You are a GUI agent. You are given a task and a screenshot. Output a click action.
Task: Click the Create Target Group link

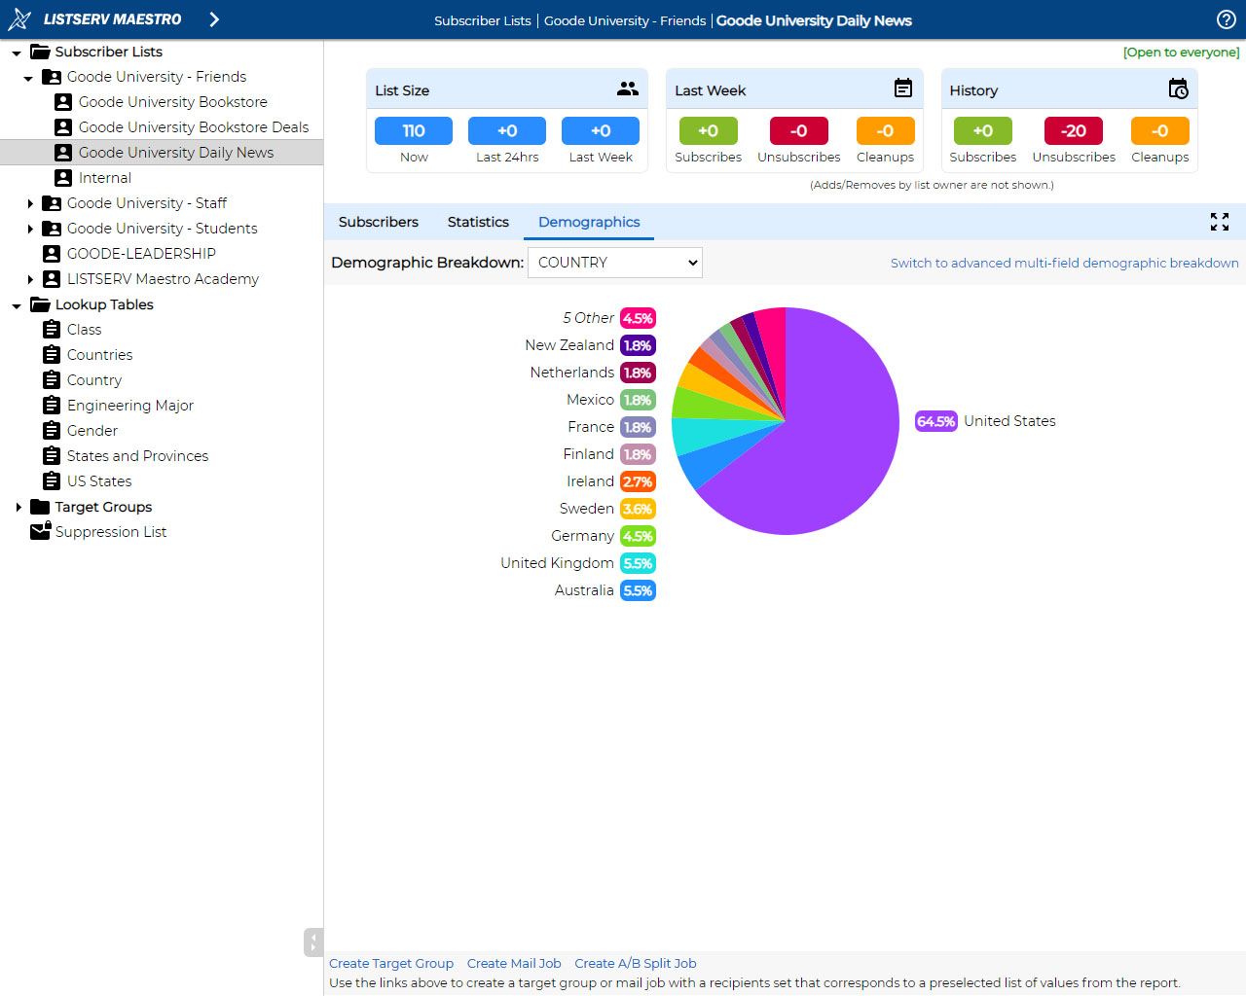(x=391, y=963)
